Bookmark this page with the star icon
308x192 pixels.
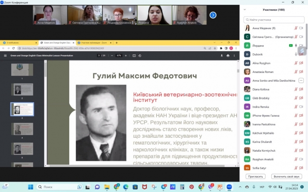tap(215, 48)
